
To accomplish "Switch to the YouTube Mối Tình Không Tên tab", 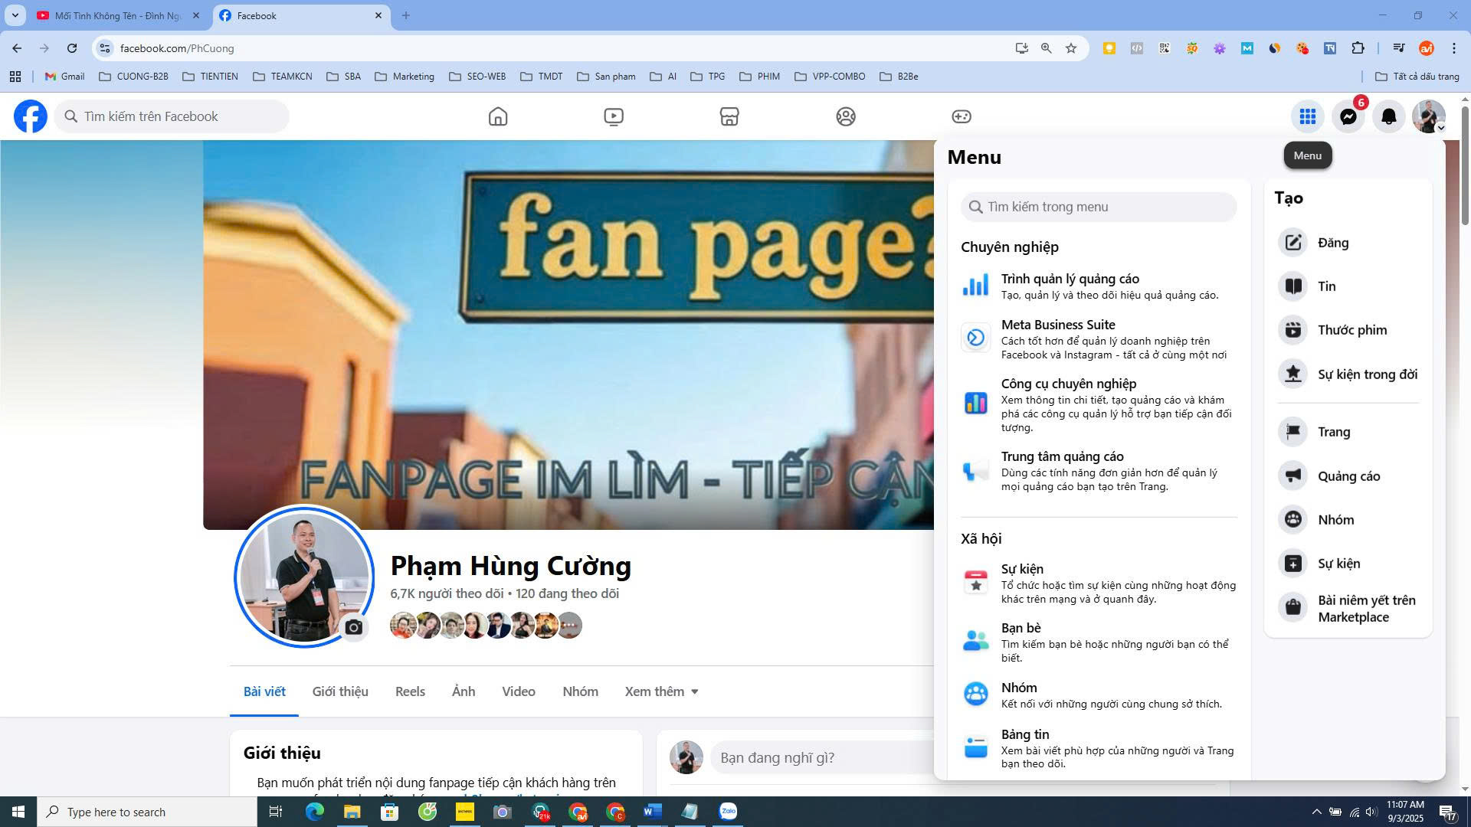I will (x=119, y=15).
